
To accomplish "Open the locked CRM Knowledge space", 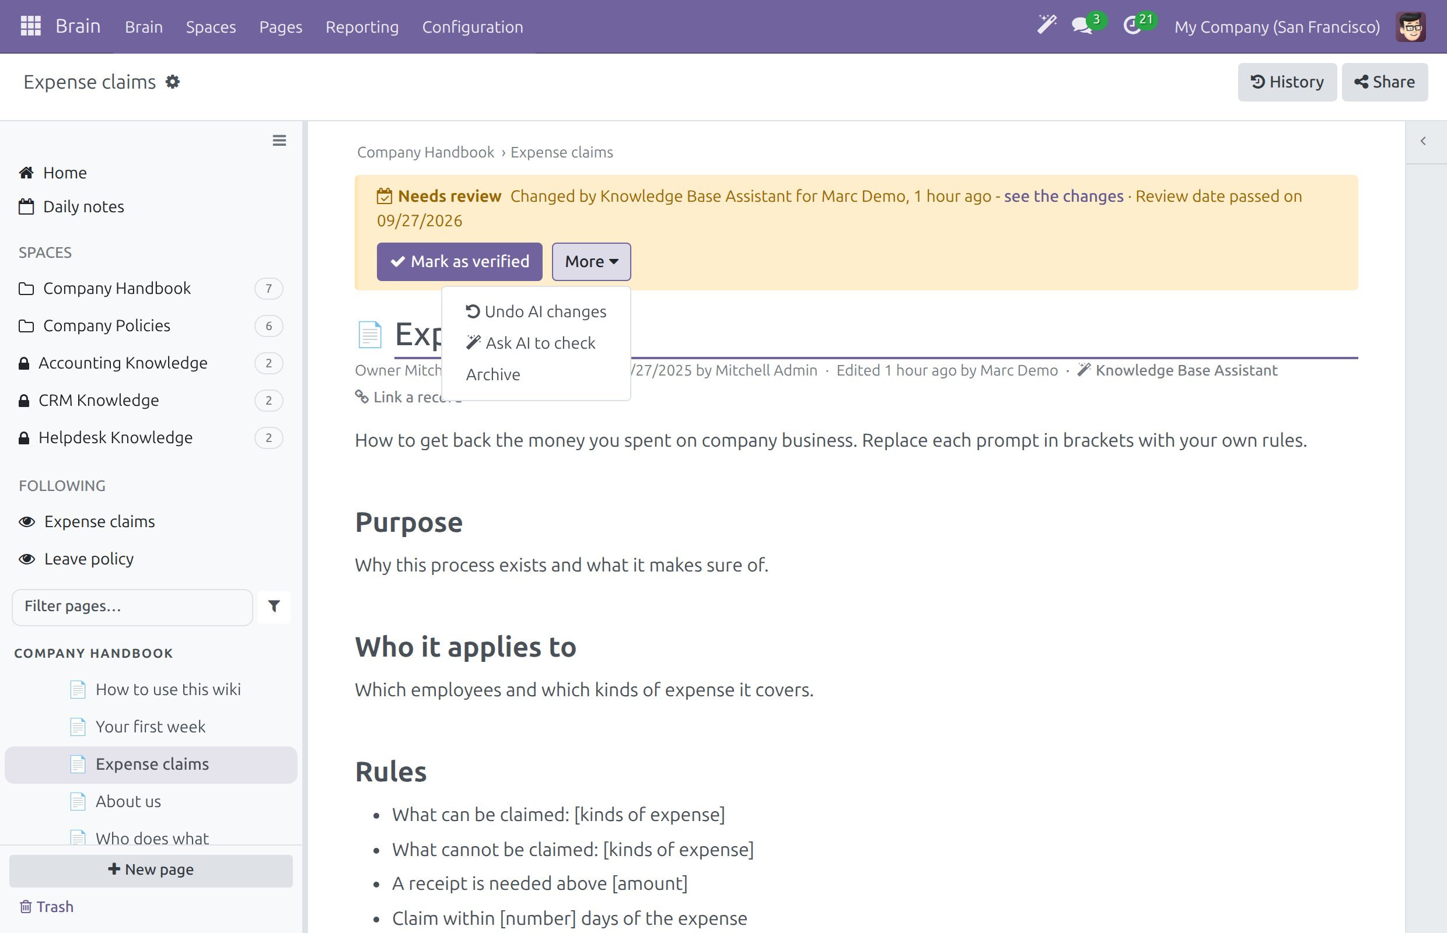I will pyautogui.click(x=151, y=401).
